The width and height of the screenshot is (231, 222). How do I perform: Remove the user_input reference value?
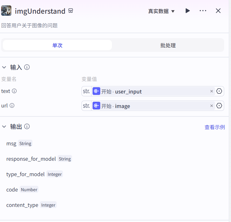[212, 91]
